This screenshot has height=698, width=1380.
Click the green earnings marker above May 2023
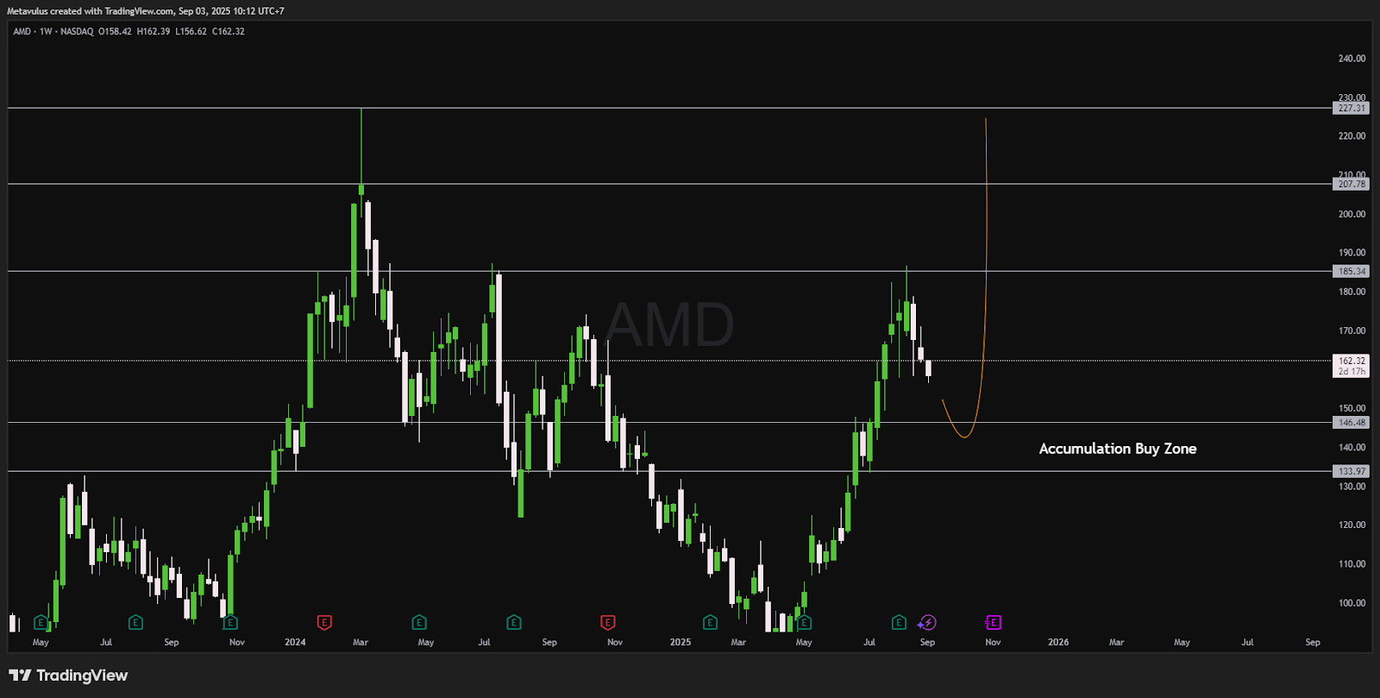click(41, 622)
